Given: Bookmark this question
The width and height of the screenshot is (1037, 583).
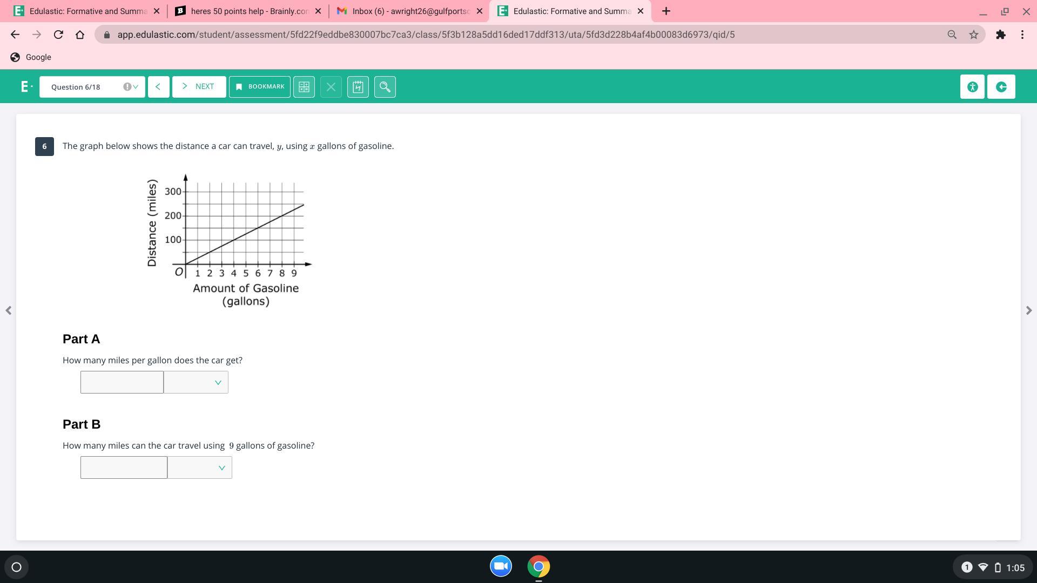Looking at the screenshot, I should pyautogui.click(x=260, y=87).
